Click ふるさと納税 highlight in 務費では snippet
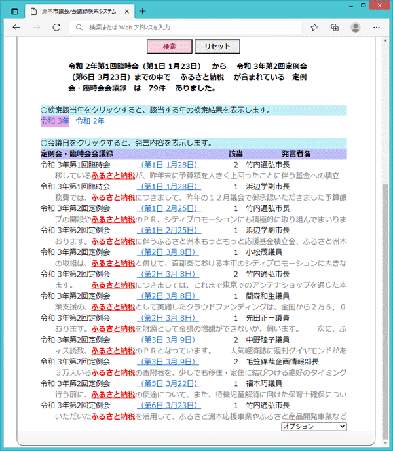393x451 pixels. tap(113, 197)
